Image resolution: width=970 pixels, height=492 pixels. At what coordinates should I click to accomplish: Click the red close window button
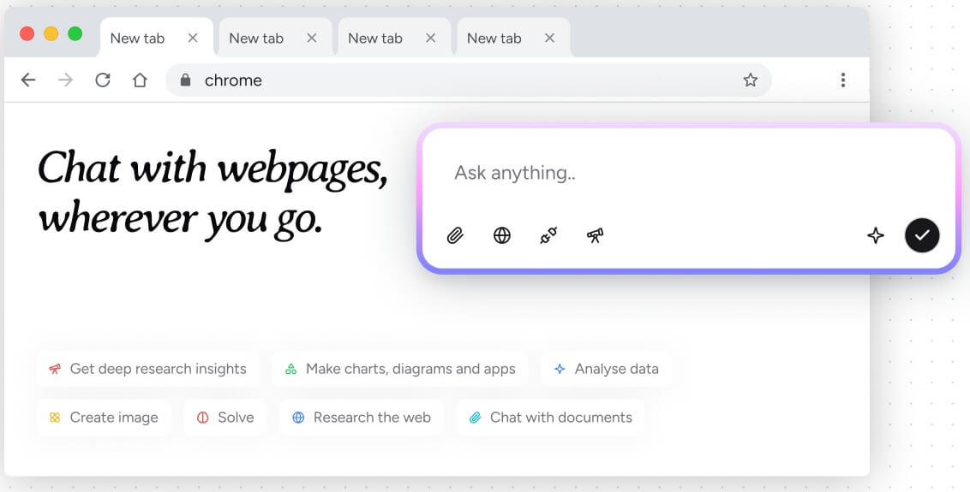pyautogui.click(x=27, y=33)
